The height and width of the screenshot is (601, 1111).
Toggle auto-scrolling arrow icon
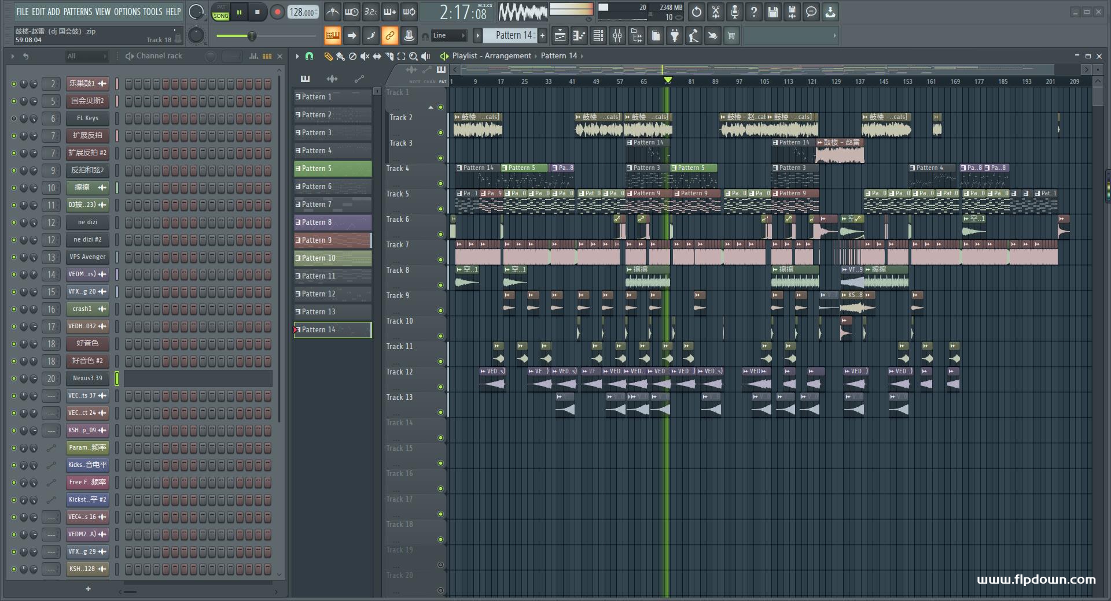pos(351,36)
